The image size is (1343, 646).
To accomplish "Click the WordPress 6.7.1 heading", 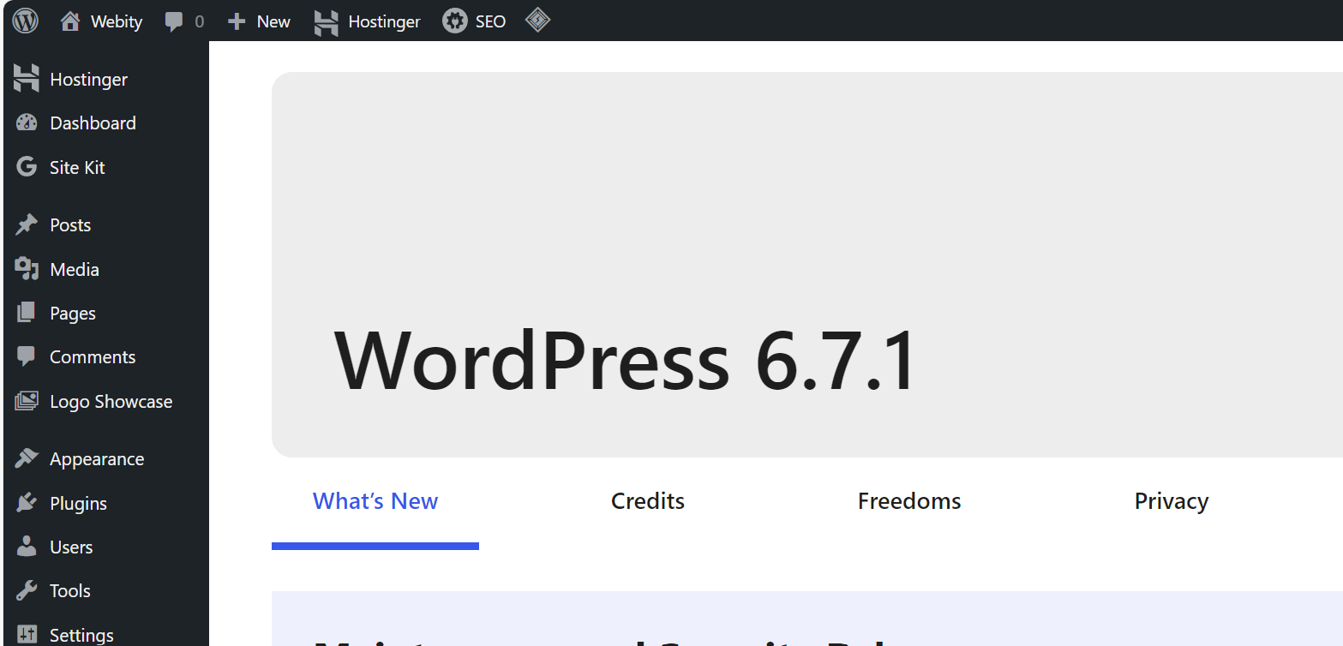I will (626, 361).
